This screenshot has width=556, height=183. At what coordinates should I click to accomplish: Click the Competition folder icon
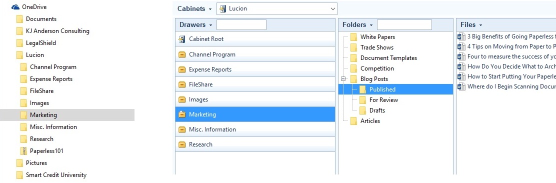[353, 68]
